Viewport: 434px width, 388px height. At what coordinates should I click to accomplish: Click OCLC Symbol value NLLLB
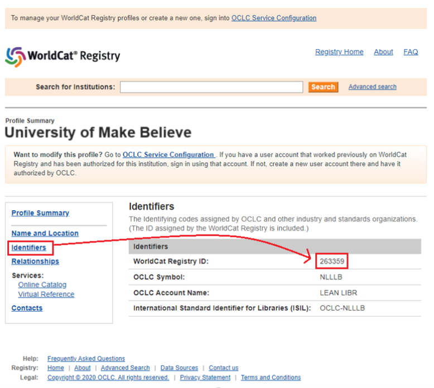point(331,277)
